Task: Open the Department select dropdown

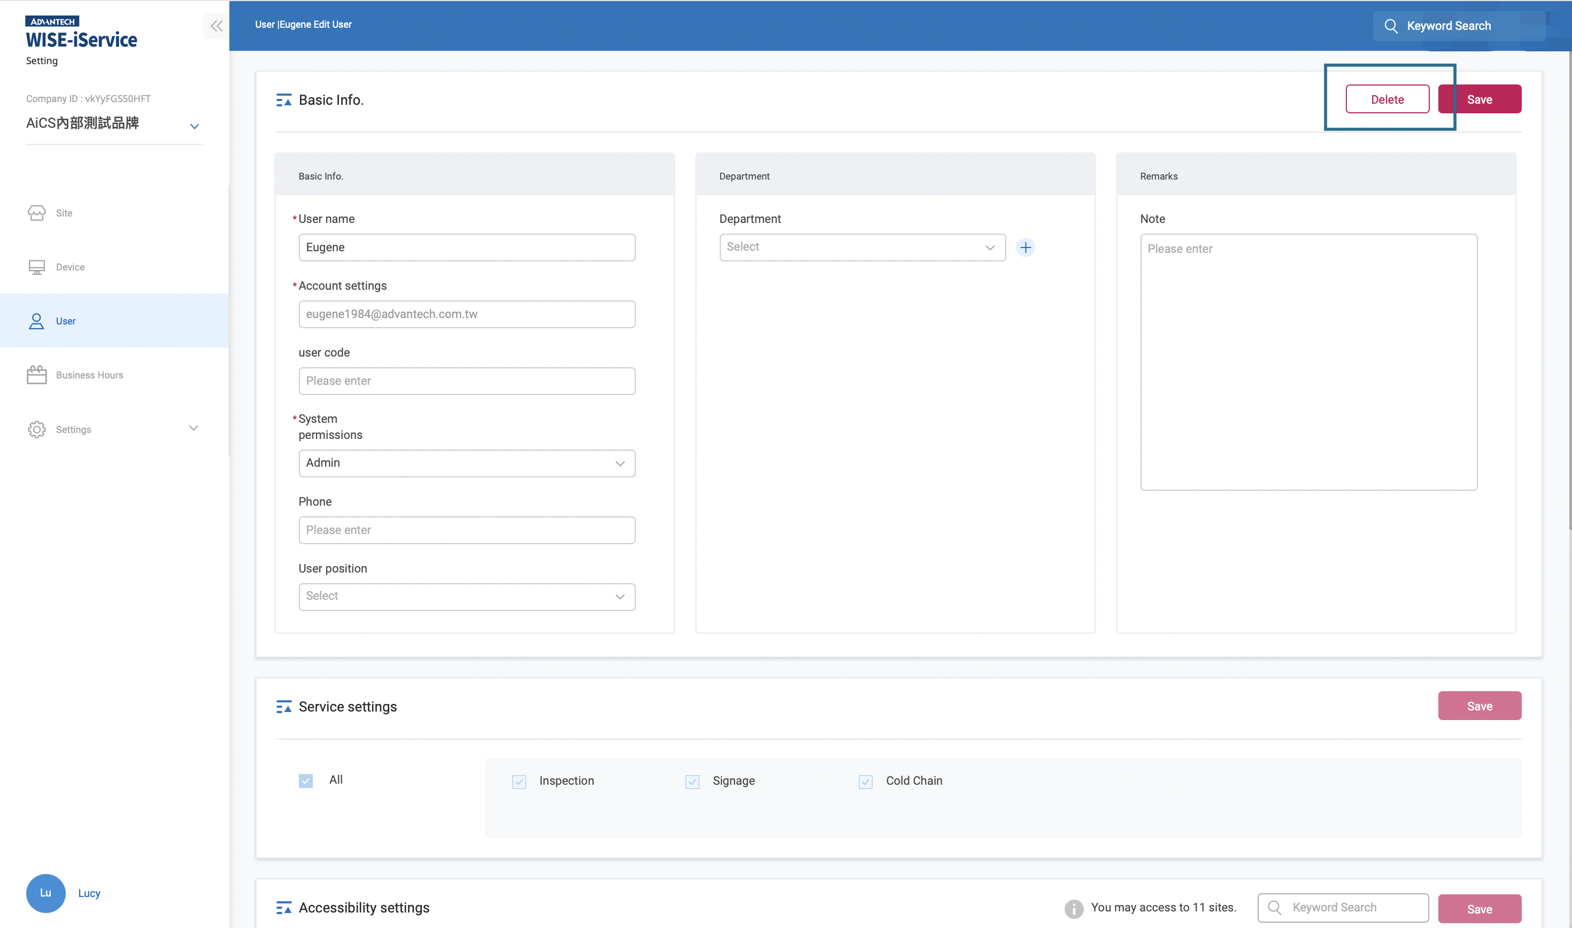Action: tap(862, 248)
